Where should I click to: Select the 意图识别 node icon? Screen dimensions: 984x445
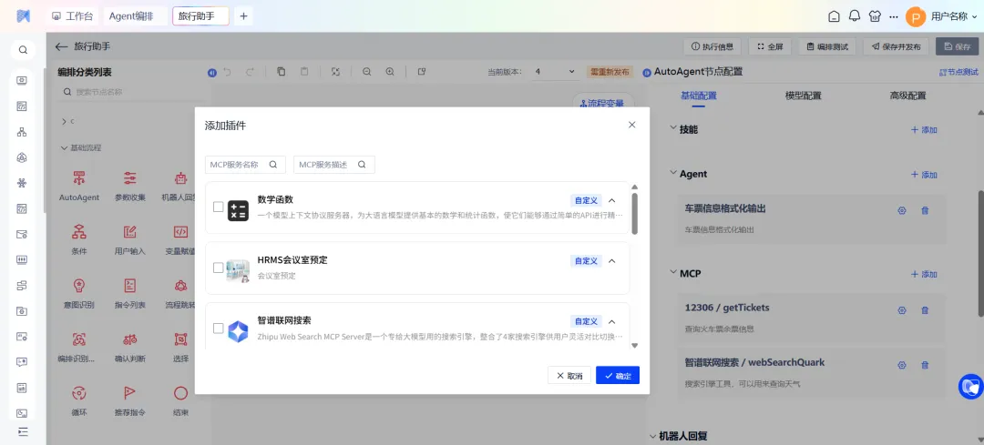(x=79, y=286)
